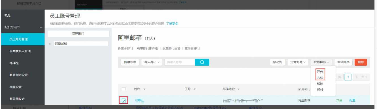
Task: Click the 新建子部门 link
Action: pos(125,48)
